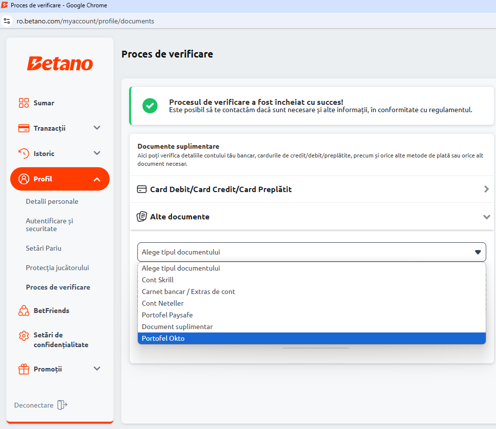The height and width of the screenshot is (429, 496).
Task: Click the BetFriends people icon
Action: pos(24,311)
